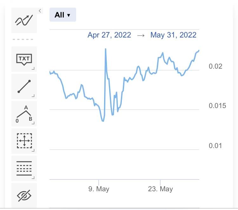Click the 23. May axis marker
The image size is (238, 210).
[x=161, y=189]
